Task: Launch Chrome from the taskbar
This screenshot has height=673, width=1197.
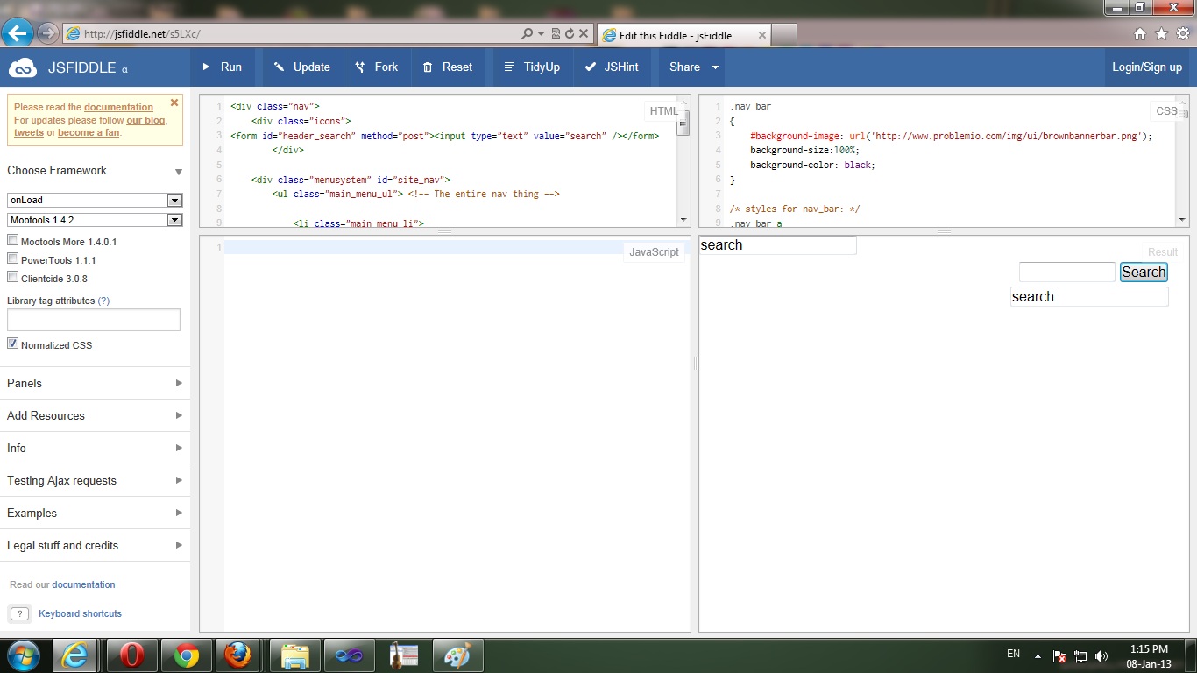Action: click(x=186, y=655)
